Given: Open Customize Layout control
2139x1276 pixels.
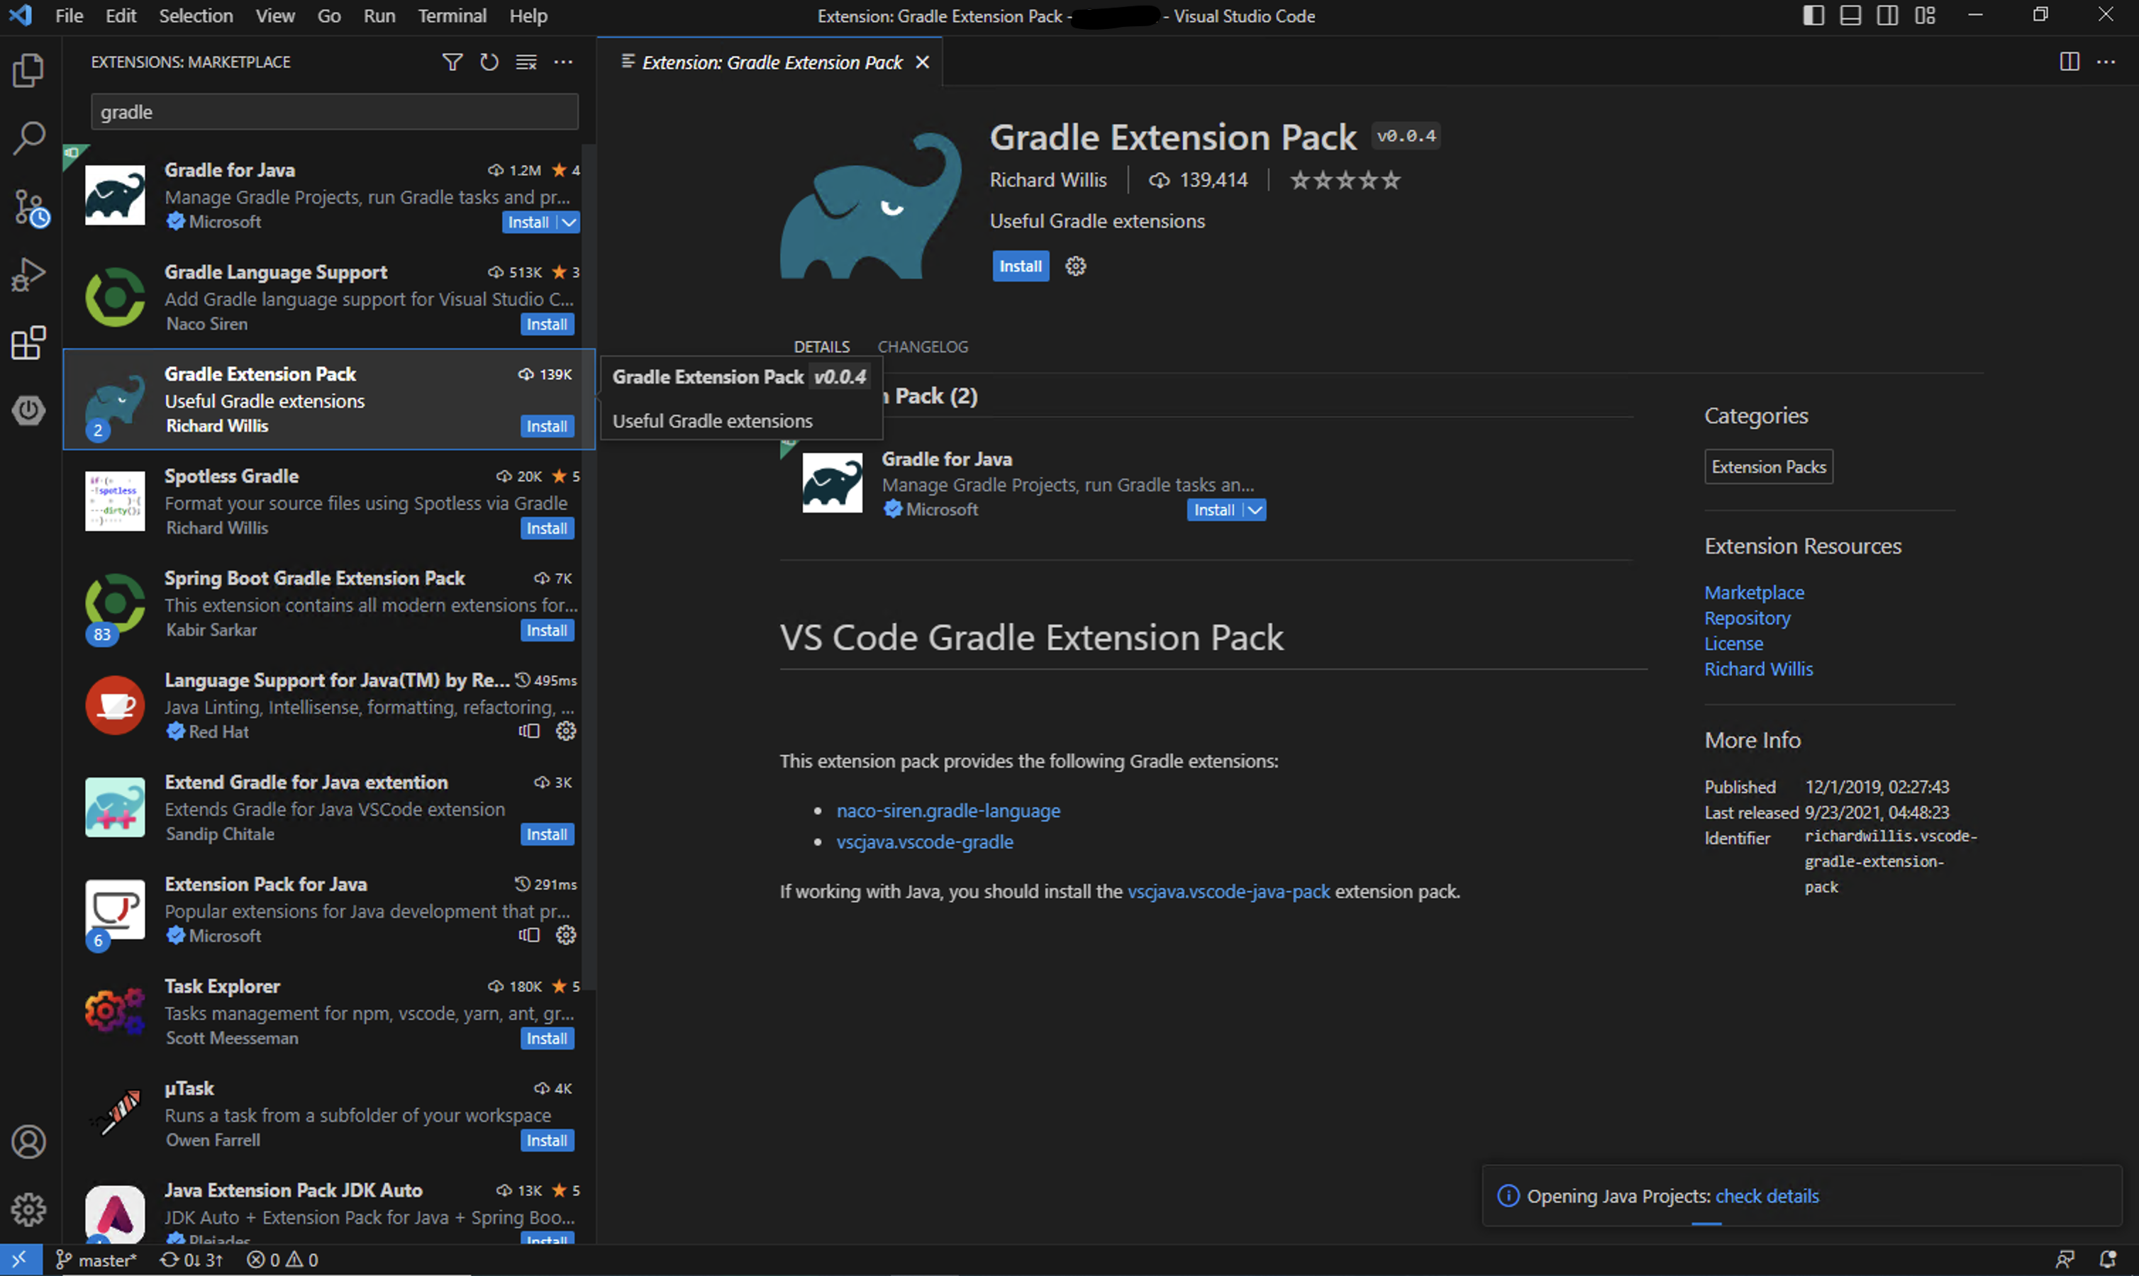Looking at the screenshot, I should coord(1925,16).
